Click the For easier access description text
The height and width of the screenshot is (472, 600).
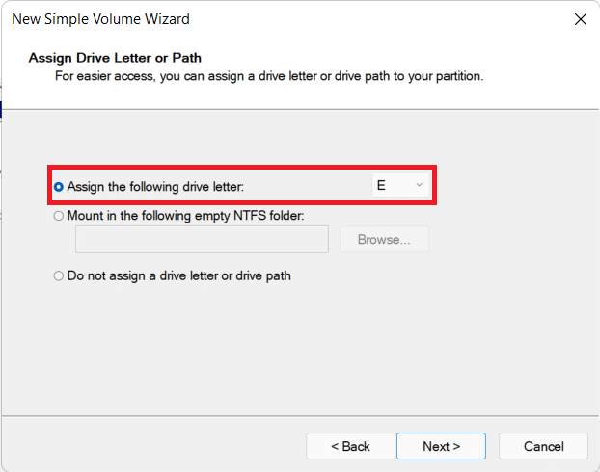[x=268, y=75]
